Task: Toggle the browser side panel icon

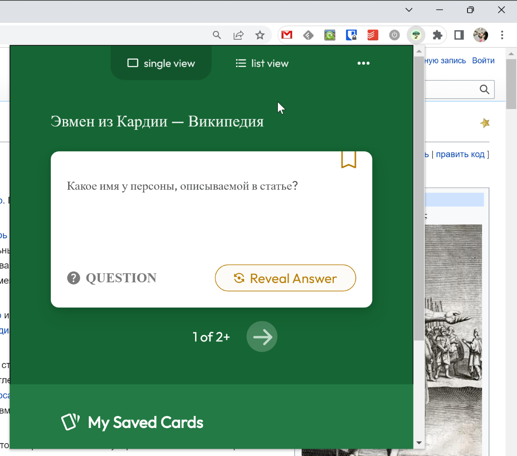Action: pyautogui.click(x=459, y=35)
